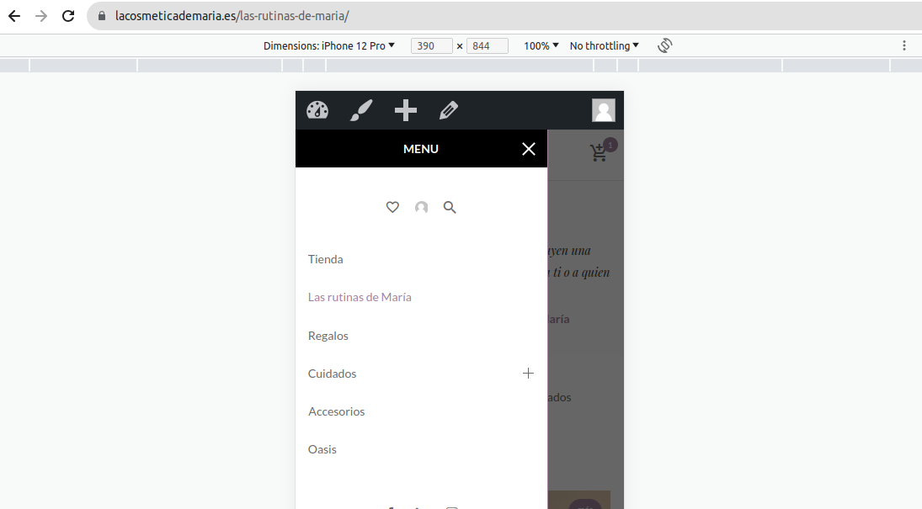The width and height of the screenshot is (922, 509).
Task: Open the Tienda menu item
Action: pyautogui.click(x=325, y=259)
